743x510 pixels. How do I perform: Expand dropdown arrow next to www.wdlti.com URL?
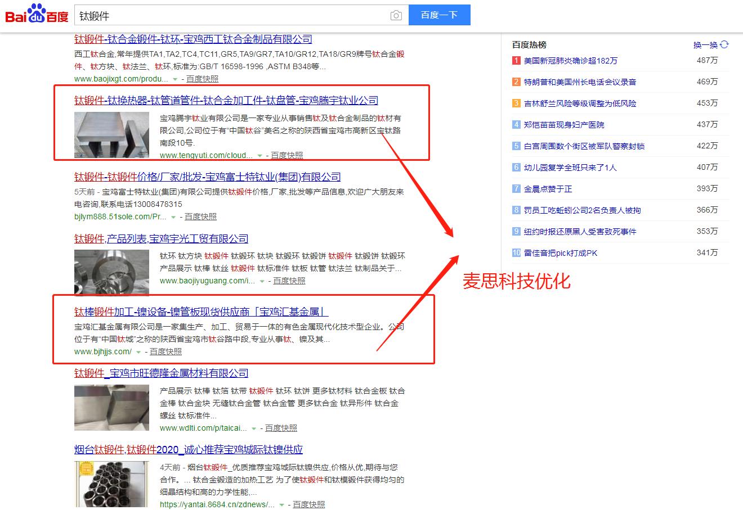254,428
